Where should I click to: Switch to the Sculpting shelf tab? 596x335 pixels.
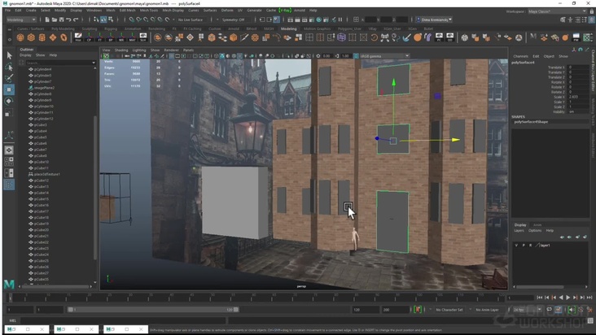click(90, 28)
